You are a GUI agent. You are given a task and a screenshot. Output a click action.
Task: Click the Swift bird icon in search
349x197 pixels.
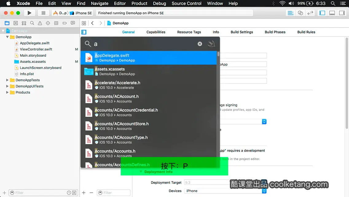[211, 44]
